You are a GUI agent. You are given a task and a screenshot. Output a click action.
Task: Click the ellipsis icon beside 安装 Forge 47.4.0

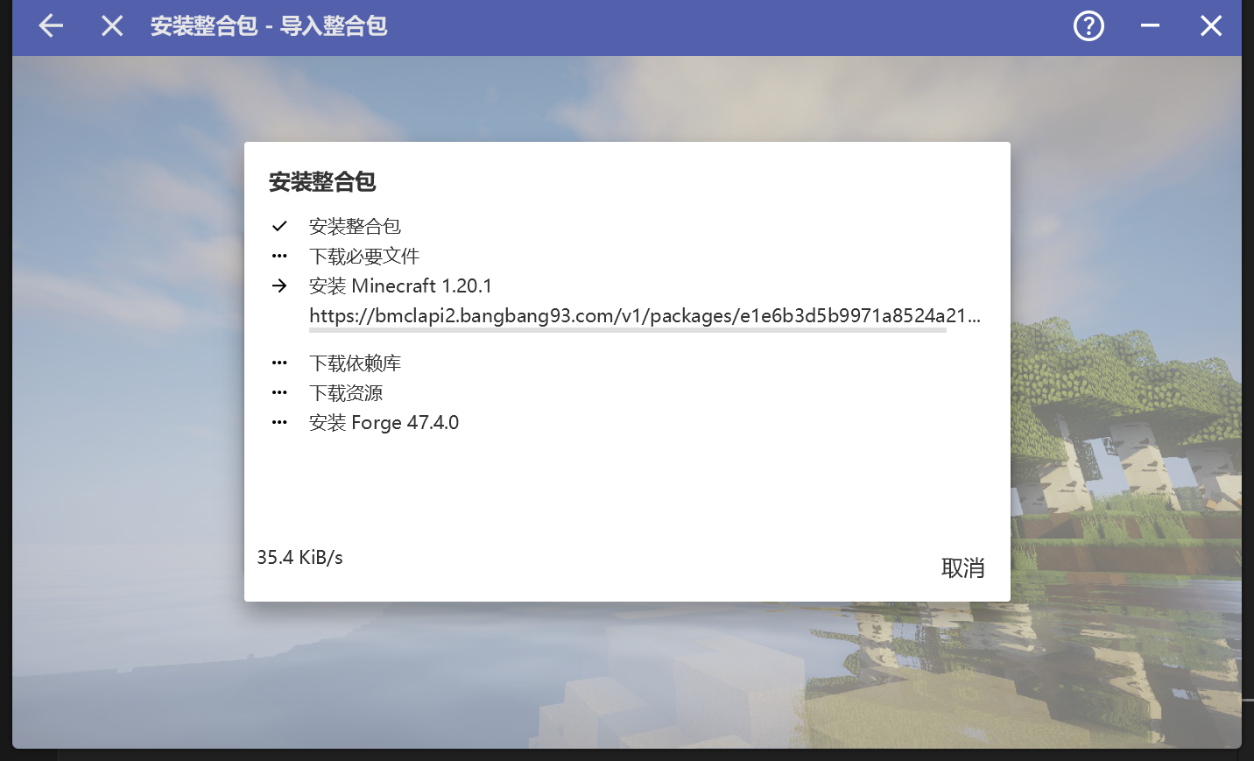(279, 422)
